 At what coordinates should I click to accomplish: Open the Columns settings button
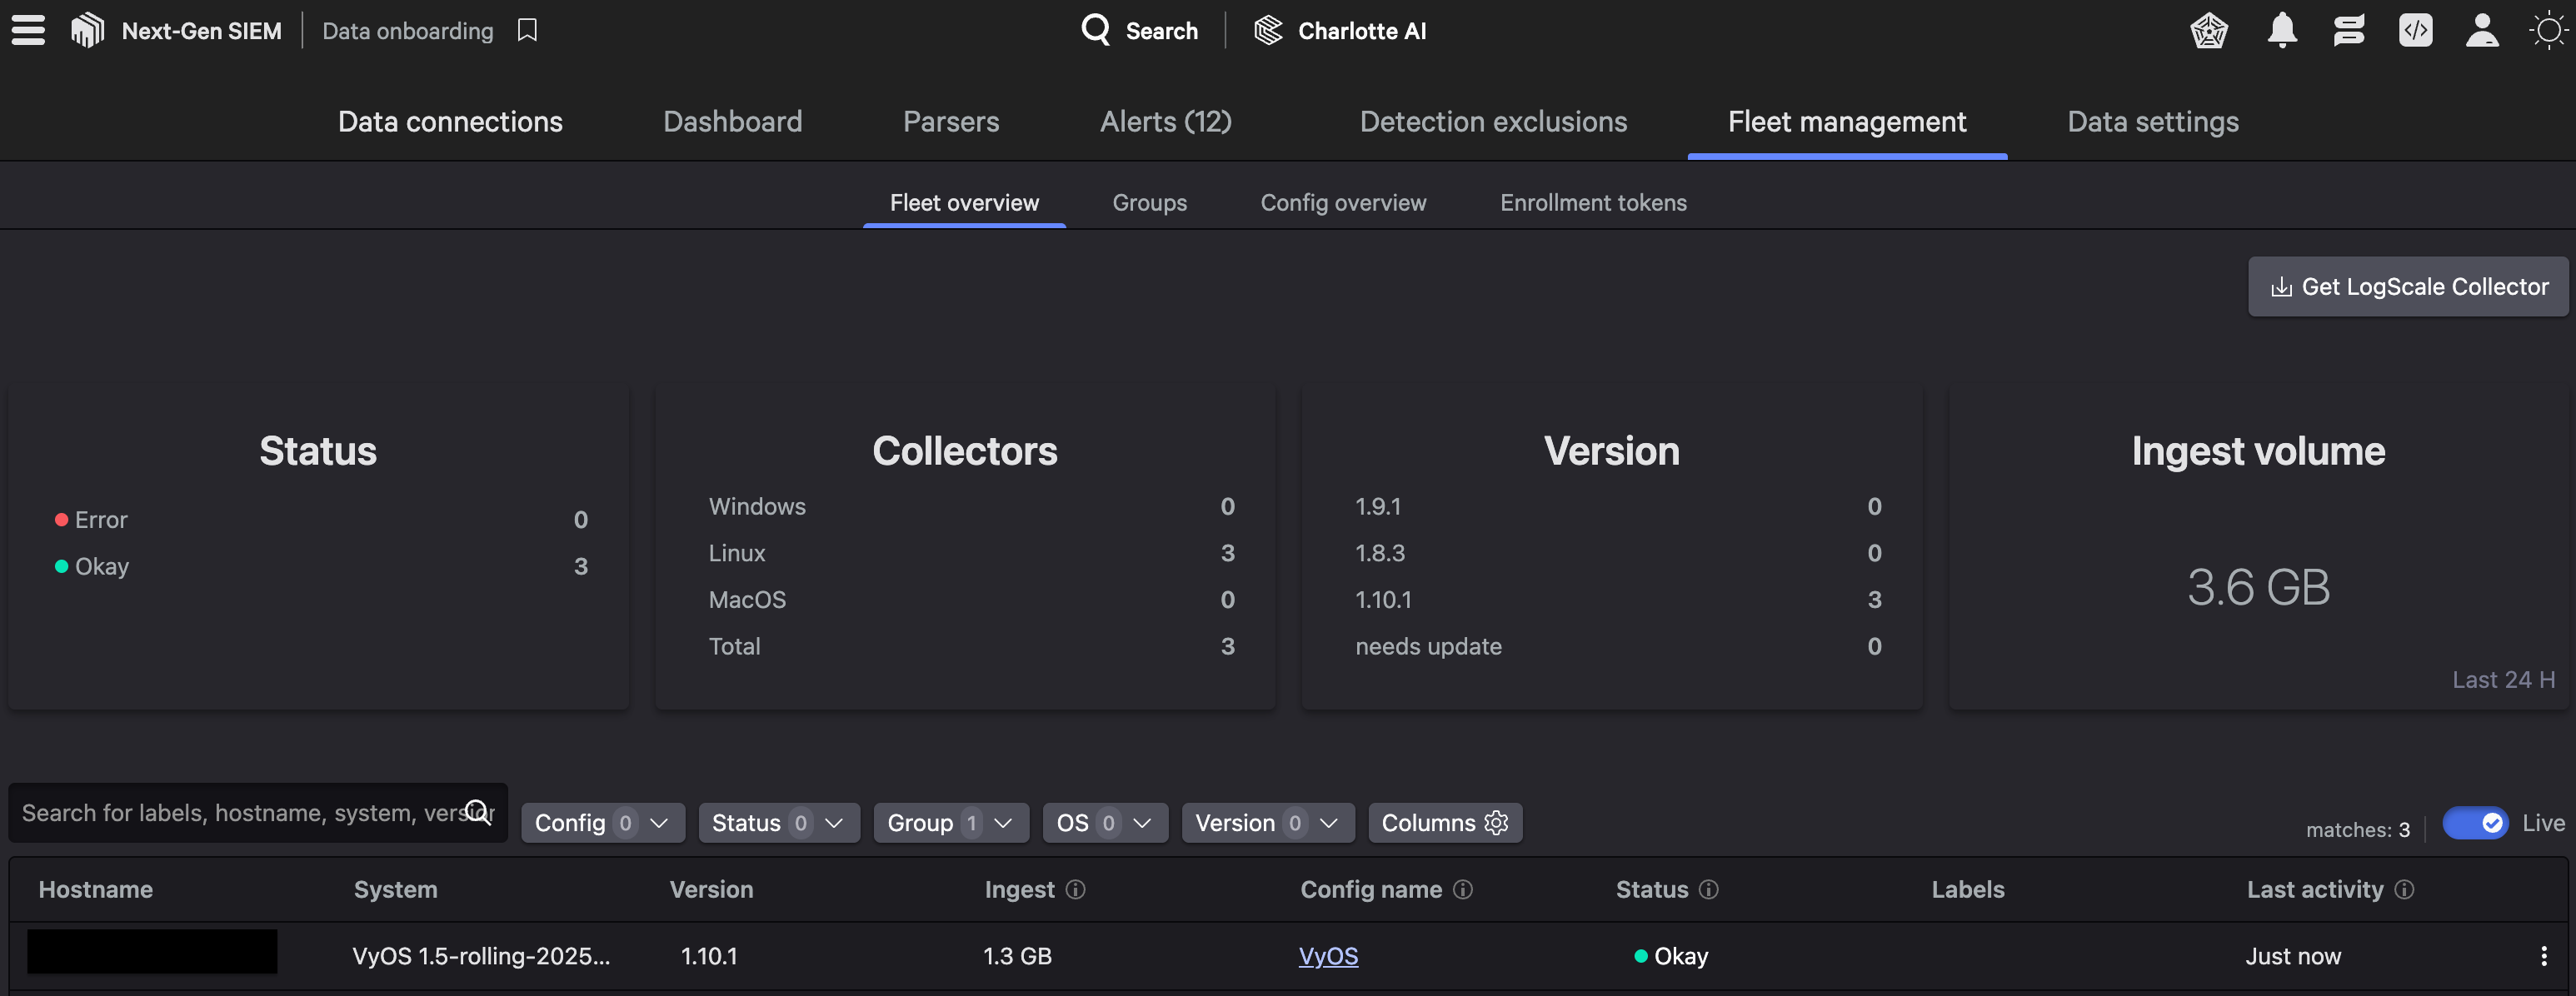[x=1444, y=823]
